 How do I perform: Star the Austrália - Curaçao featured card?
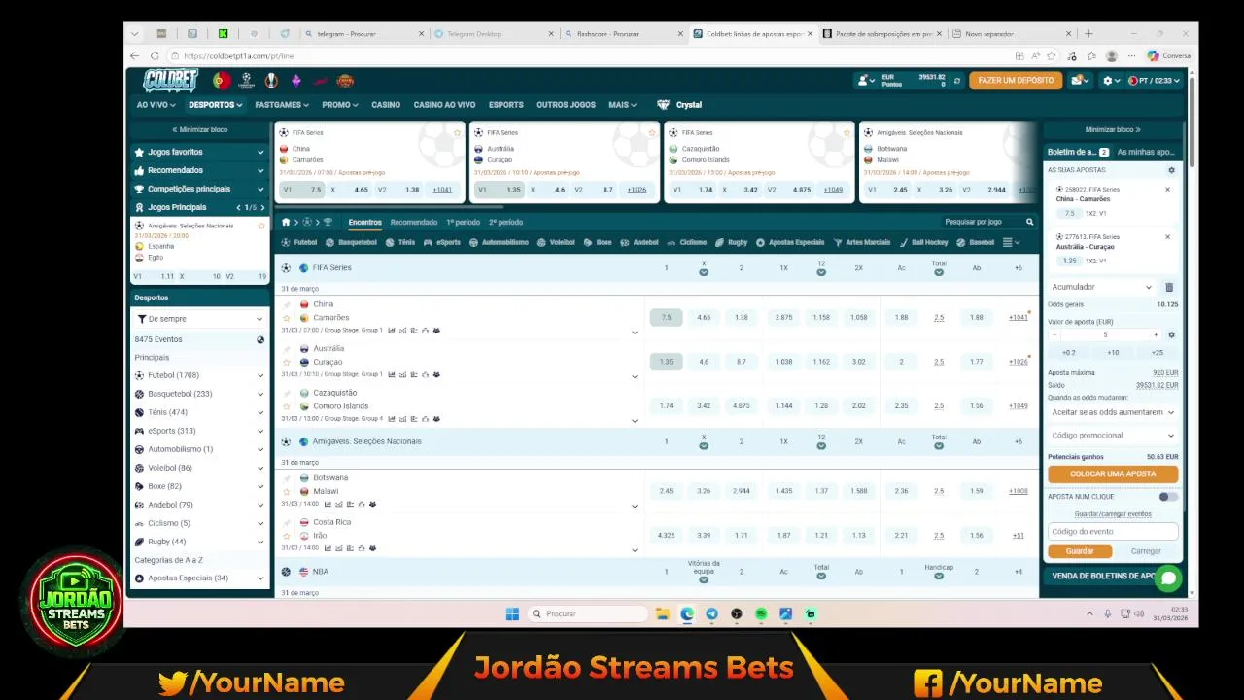click(651, 132)
